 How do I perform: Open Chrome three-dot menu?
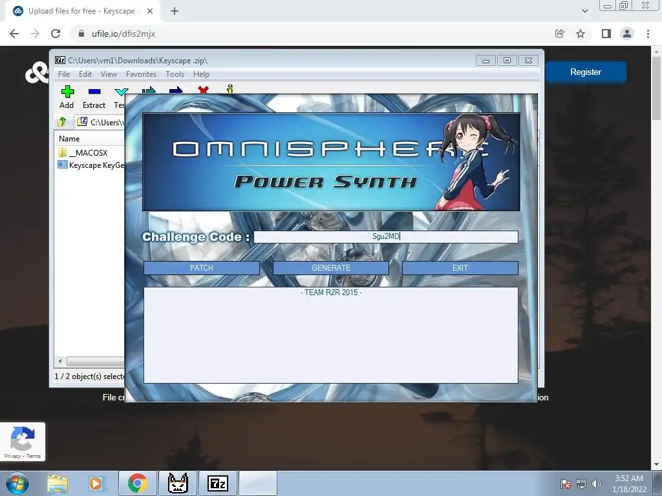[x=648, y=34]
